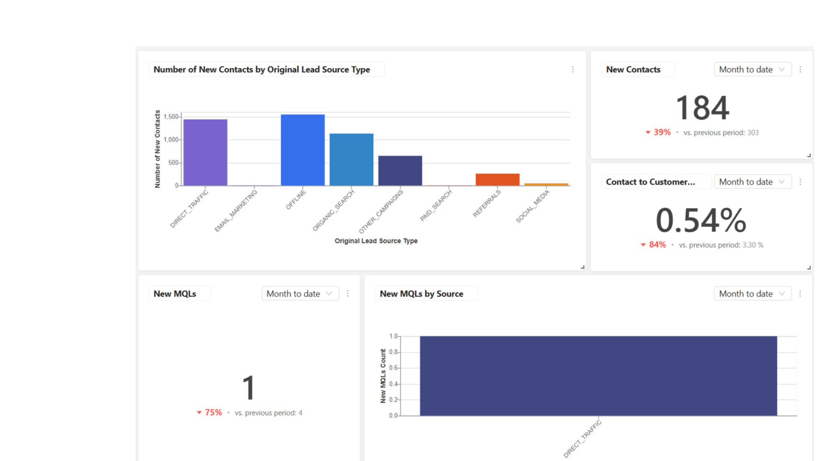The image size is (821, 461).
Task: Click the orange REFERRALS bar
Action: (497, 180)
